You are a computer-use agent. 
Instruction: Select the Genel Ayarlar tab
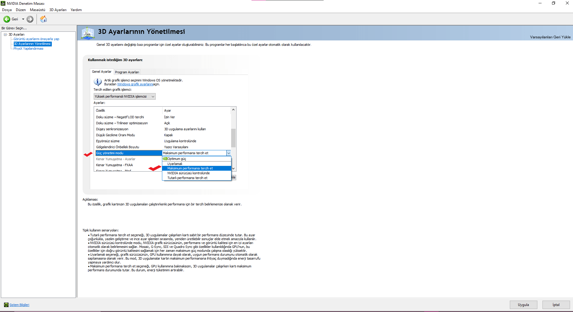click(101, 72)
